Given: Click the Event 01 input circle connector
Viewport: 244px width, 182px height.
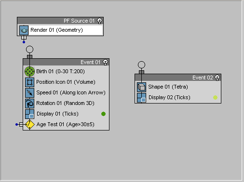Looking at the screenshot, I should tap(29, 49).
